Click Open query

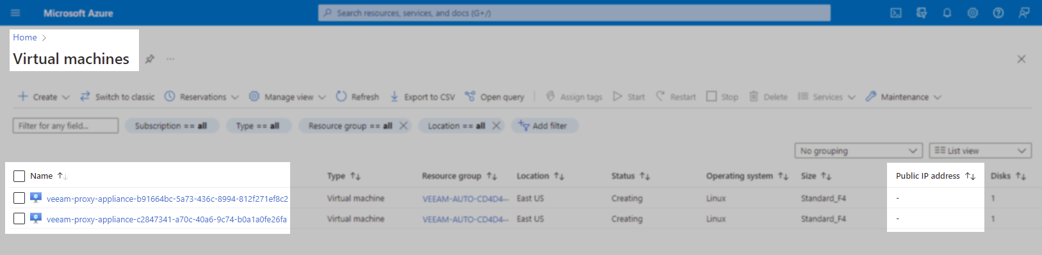pyautogui.click(x=494, y=97)
